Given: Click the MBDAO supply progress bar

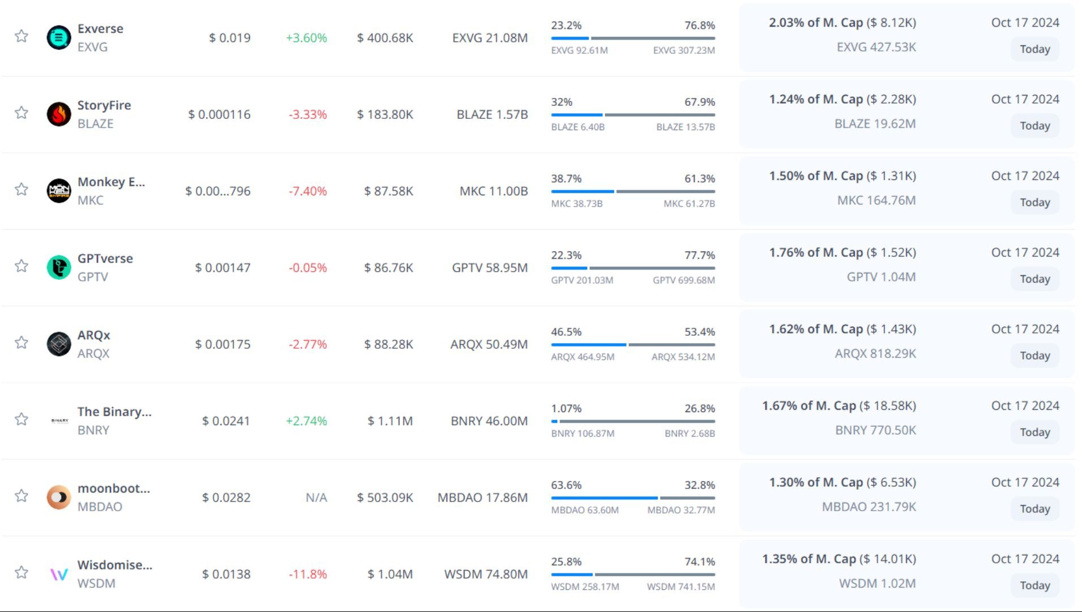Looking at the screenshot, I should point(633,498).
